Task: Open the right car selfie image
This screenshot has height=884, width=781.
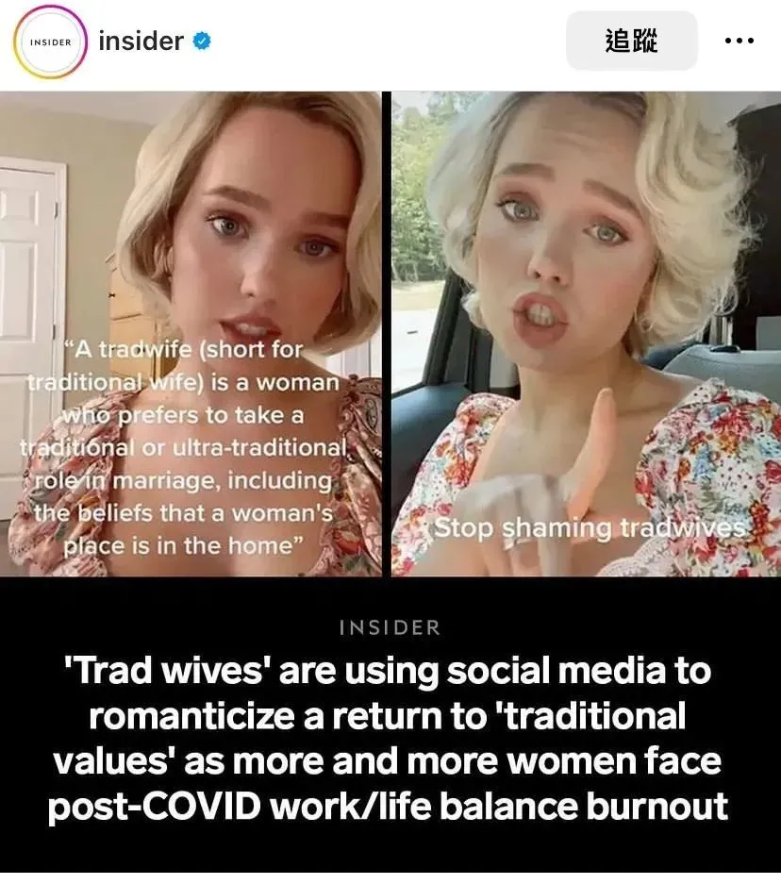Action: (586, 334)
